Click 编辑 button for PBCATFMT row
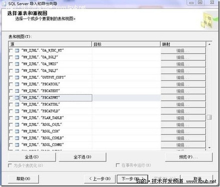The image size is (220, 187). point(183,98)
